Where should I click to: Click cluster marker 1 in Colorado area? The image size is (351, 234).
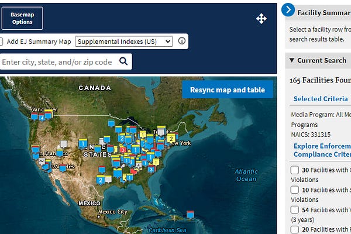[83, 143]
